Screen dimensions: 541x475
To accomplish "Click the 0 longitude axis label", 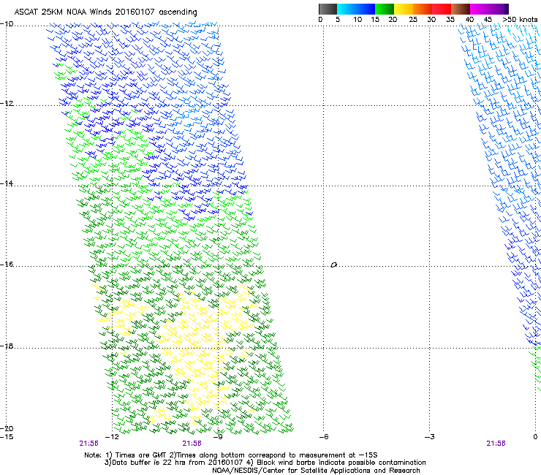I will click(535, 437).
